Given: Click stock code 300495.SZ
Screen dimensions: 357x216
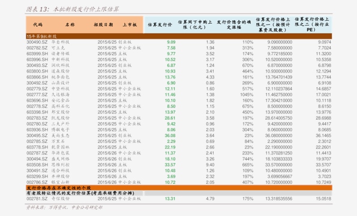Looking at the screenshot, I should click(x=37, y=136).
